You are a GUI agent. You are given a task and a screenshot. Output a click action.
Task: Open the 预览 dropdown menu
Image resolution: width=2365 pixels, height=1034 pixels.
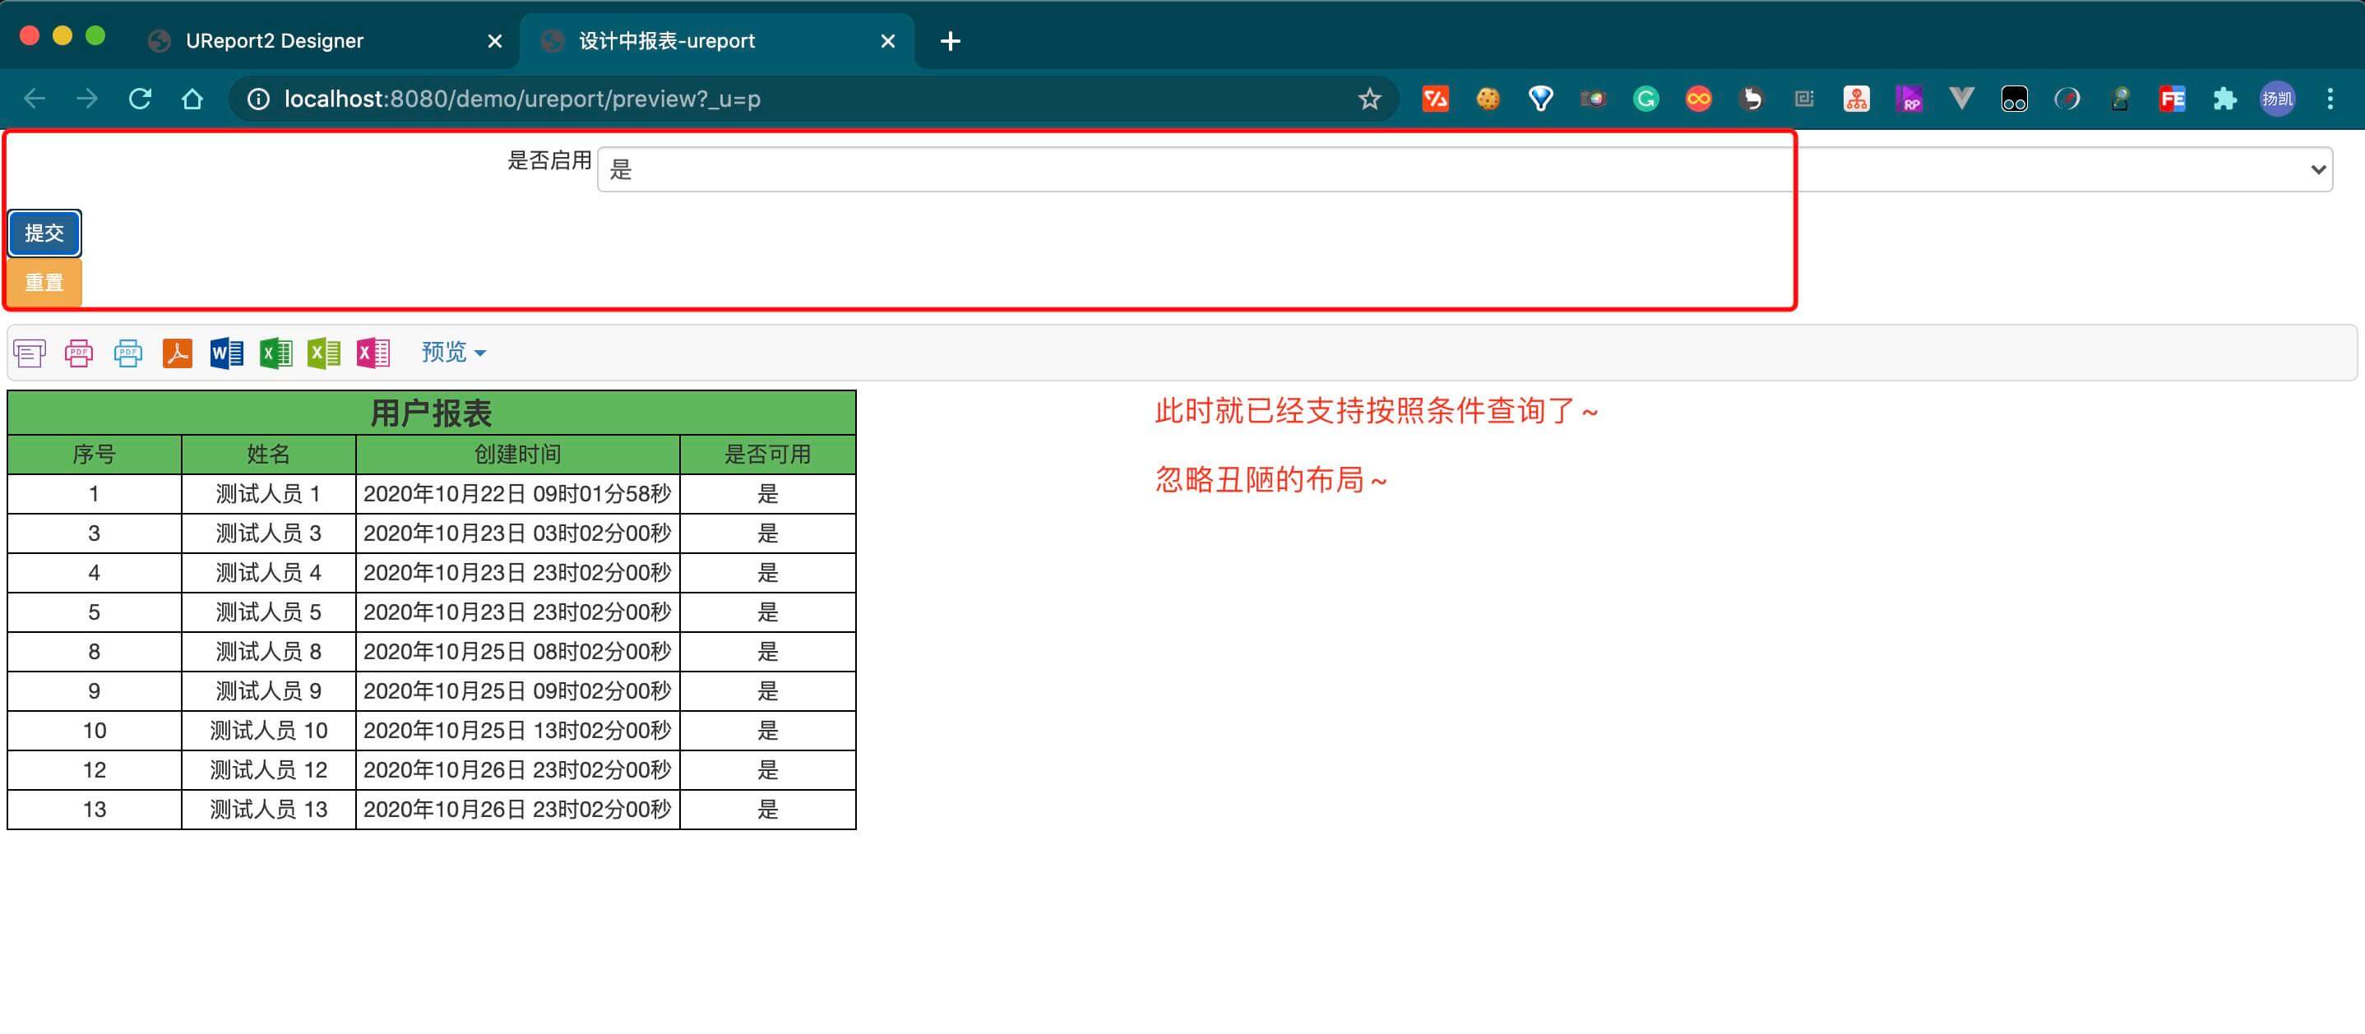451,353
